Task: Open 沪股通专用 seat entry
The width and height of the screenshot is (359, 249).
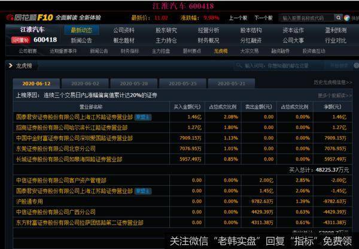Action: (31, 201)
